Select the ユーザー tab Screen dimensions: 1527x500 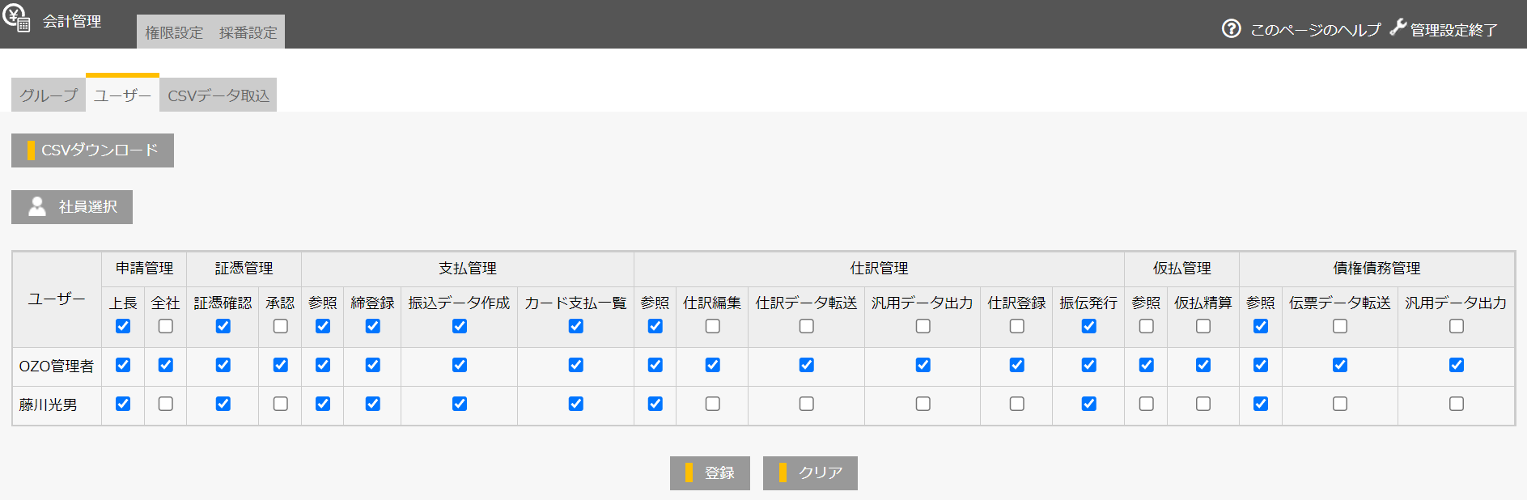tap(122, 95)
